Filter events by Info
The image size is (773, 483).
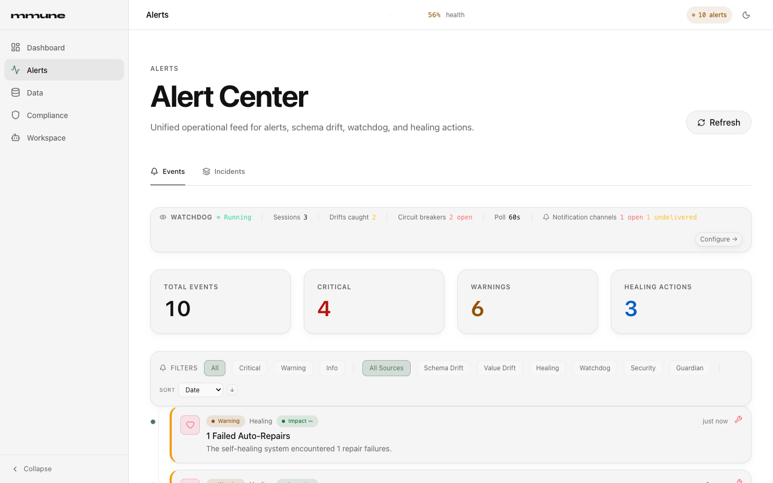(332, 368)
